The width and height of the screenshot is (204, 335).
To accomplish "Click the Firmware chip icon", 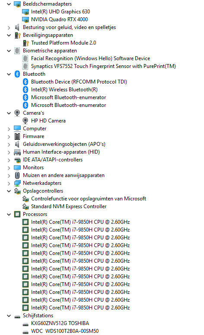I will (x=17, y=136).
